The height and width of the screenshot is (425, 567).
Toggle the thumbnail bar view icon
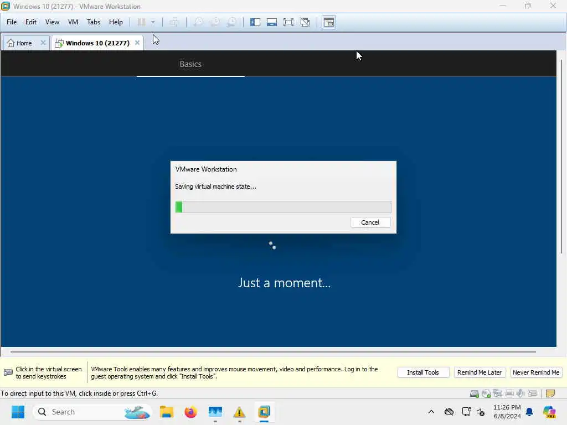[271, 22]
